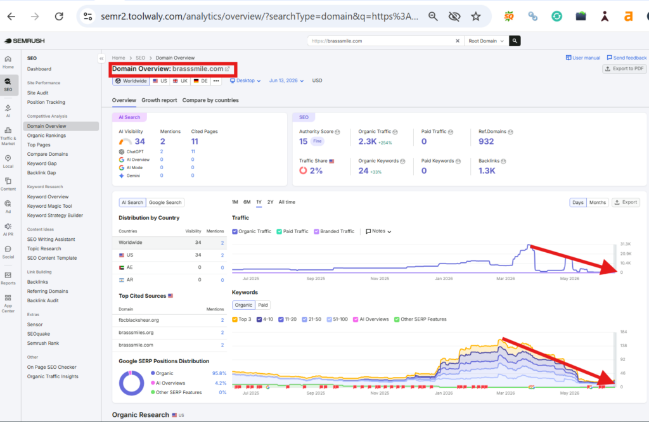This screenshot has height=422, width=649.
Task: Open the Social section icon
Action: [8, 252]
